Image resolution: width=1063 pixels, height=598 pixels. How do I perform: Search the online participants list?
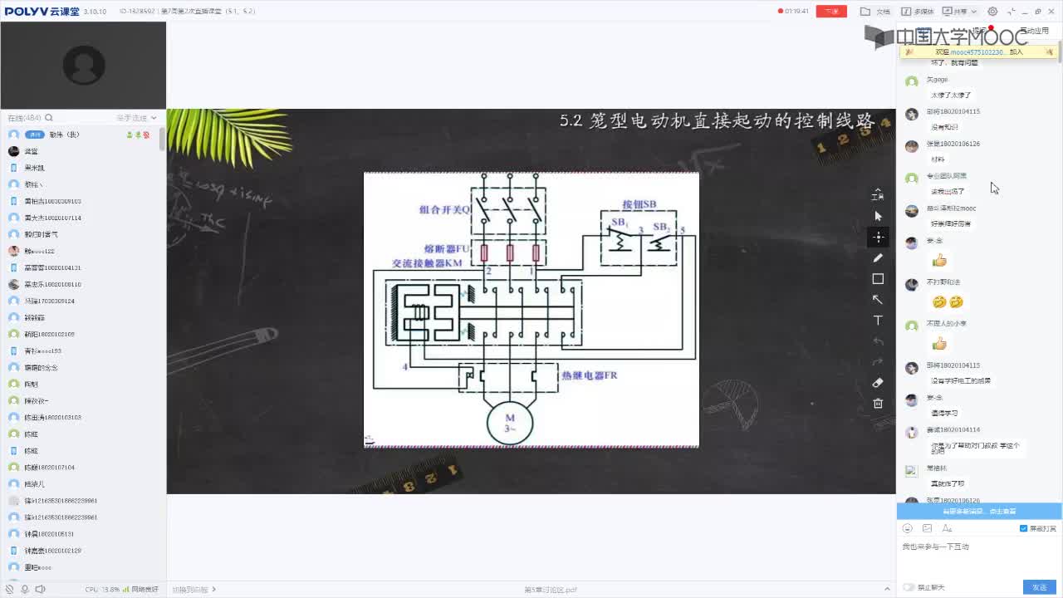click(x=49, y=118)
